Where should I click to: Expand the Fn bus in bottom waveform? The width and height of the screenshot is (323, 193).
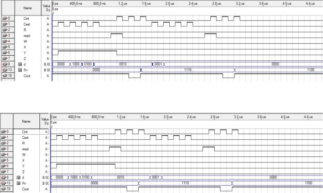tap(18, 183)
